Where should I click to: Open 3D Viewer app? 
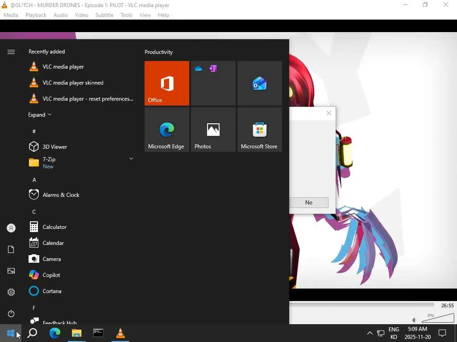point(82,147)
